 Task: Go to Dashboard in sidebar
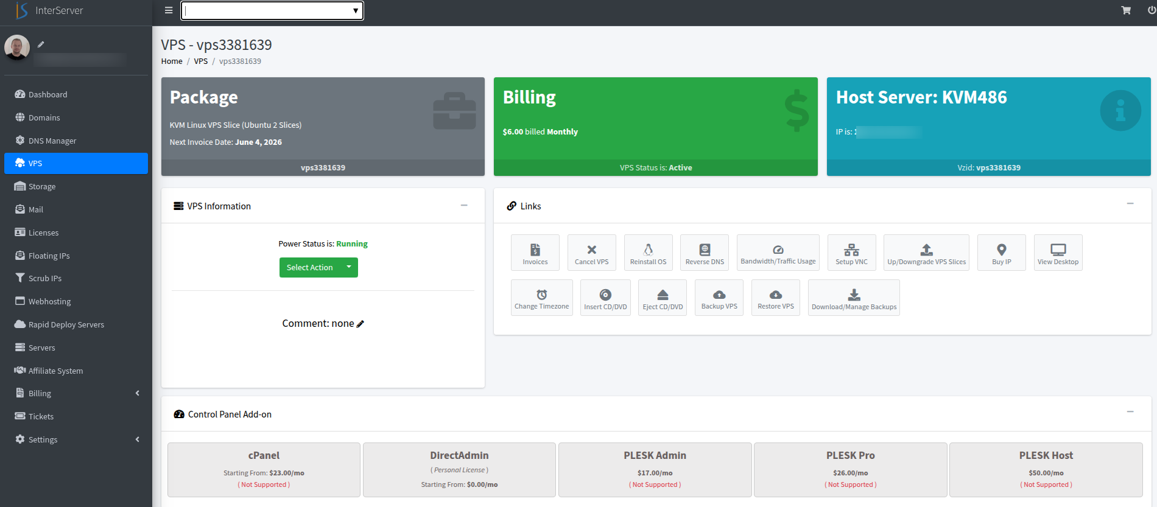click(x=76, y=94)
